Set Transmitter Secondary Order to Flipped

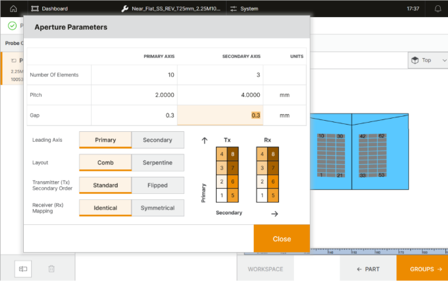[158, 185]
